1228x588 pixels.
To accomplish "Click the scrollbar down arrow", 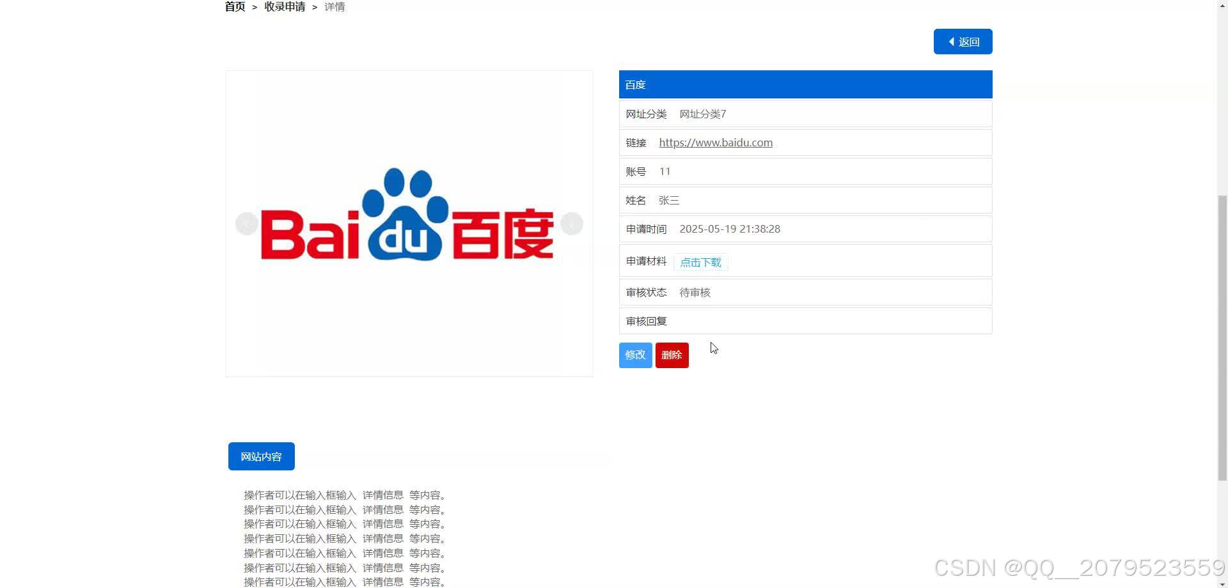I will (1222, 584).
